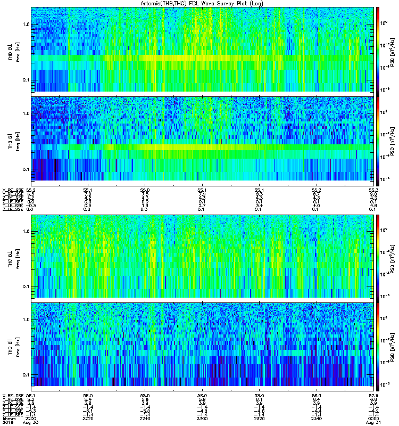399x426 pixels.
Task: Click the 'Aug 31' date label
Action: coord(373,423)
